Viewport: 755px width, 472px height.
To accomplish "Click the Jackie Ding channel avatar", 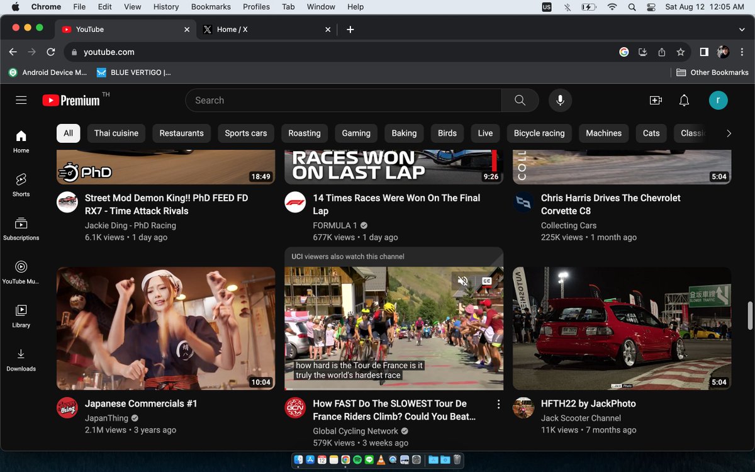I will (67, 202).
